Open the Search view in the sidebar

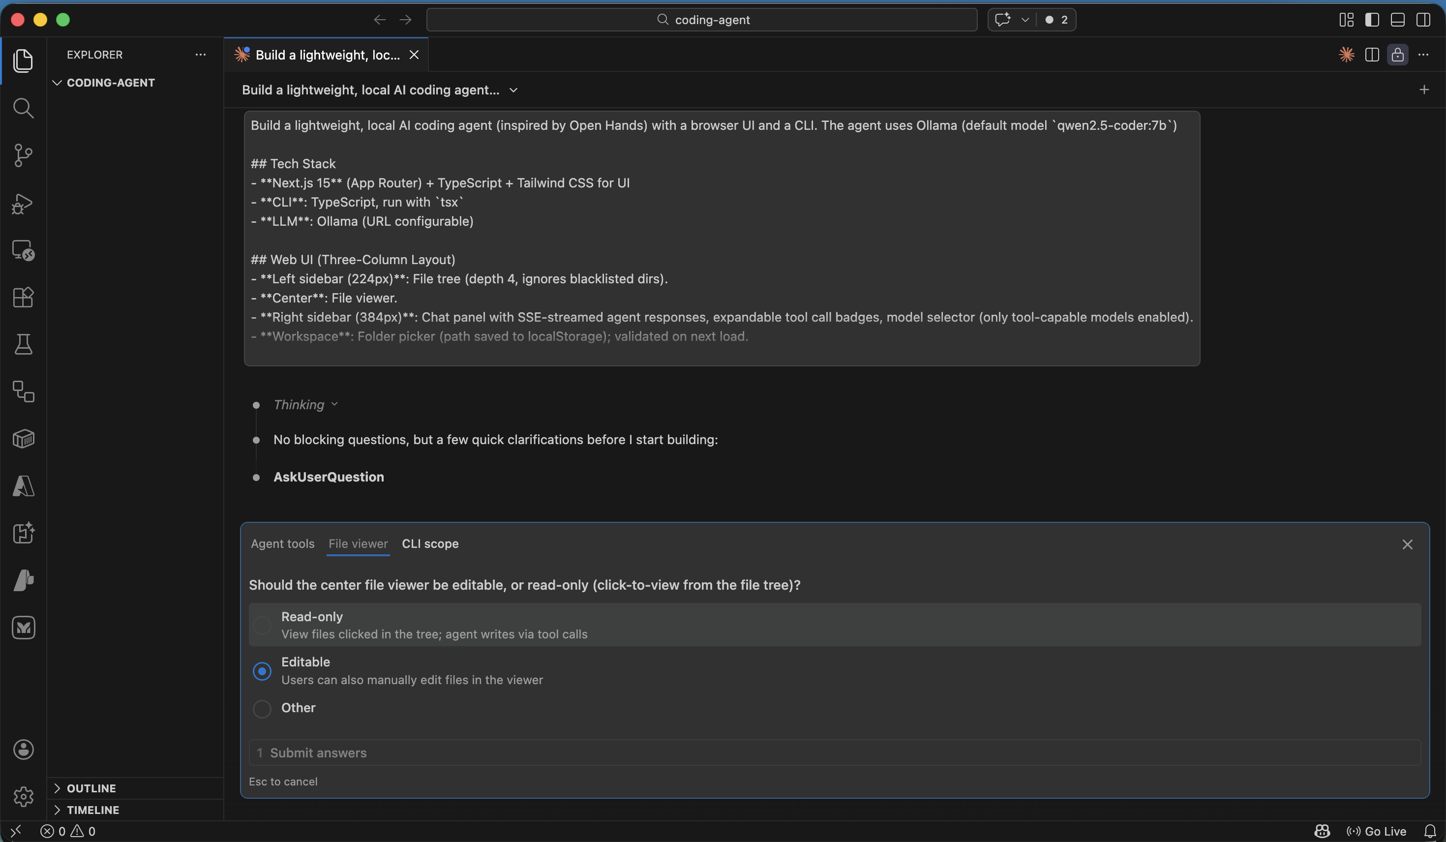point(23,108)
